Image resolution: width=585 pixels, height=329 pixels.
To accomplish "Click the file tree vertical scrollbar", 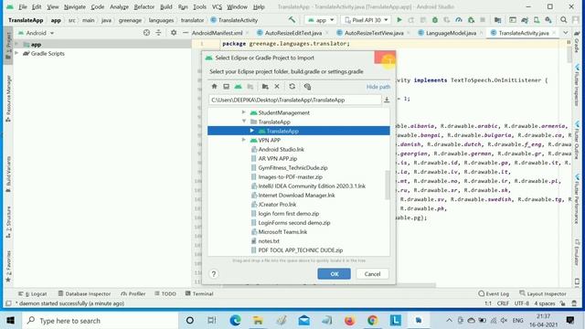I will (388, 185).
